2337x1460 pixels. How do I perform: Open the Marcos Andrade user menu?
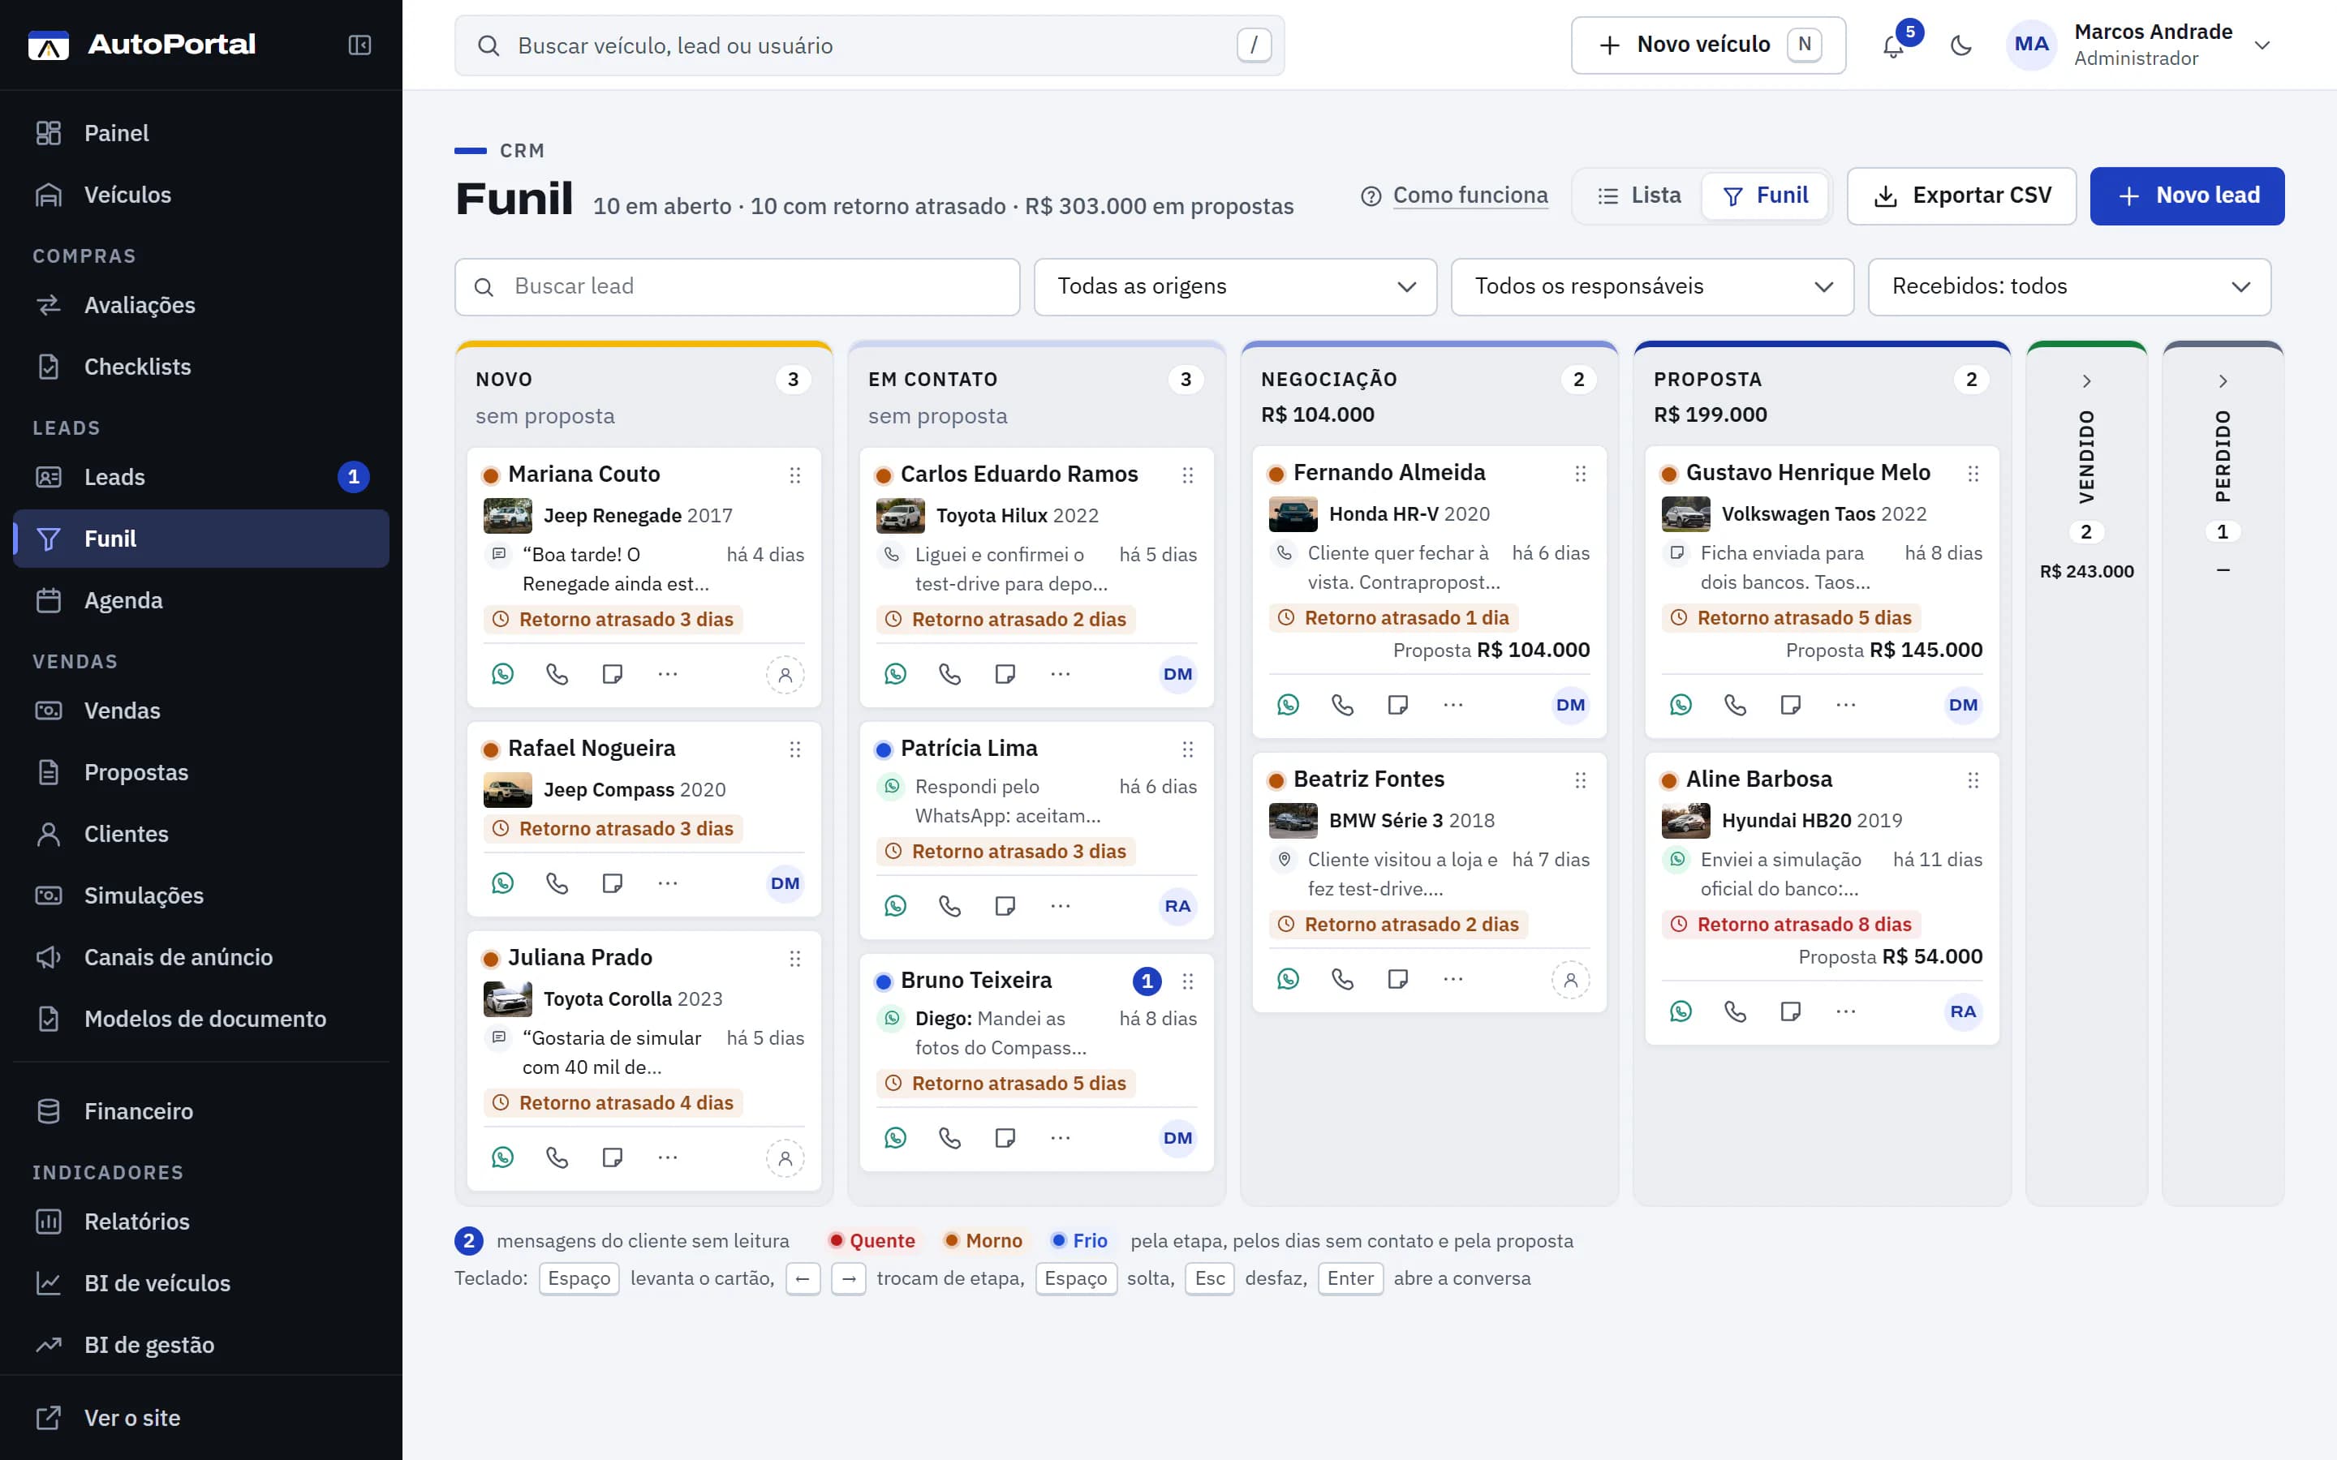2138,45
